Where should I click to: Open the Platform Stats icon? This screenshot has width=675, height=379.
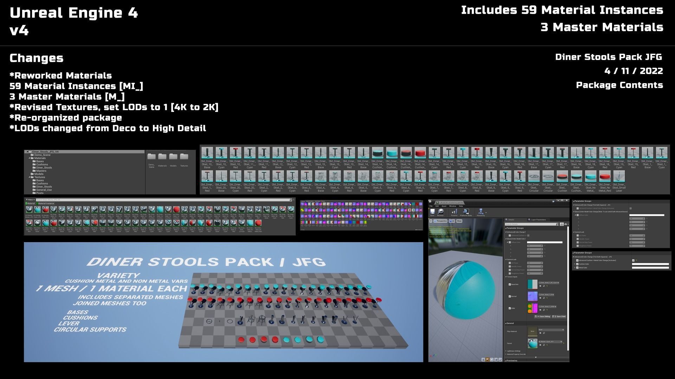tap(466, 212)
